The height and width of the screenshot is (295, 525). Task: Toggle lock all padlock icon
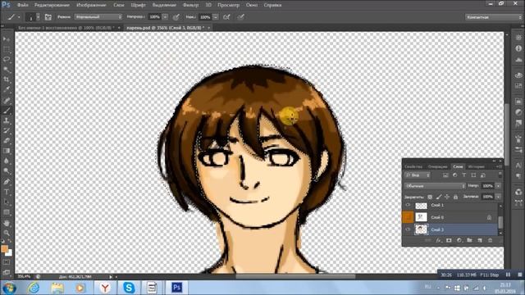455,197
